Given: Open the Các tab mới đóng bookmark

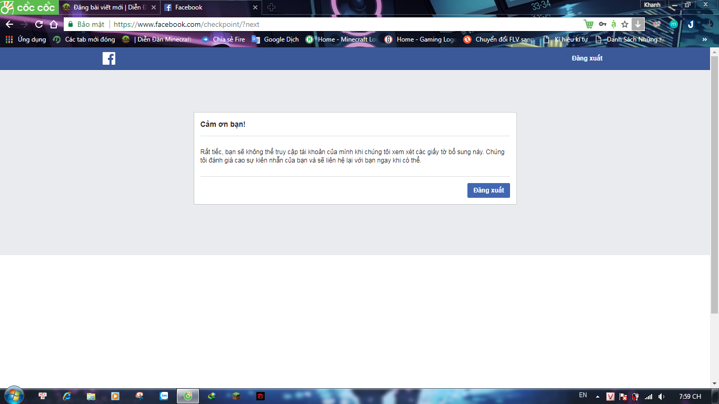Looking at the screenshot, I should [84, 39].
